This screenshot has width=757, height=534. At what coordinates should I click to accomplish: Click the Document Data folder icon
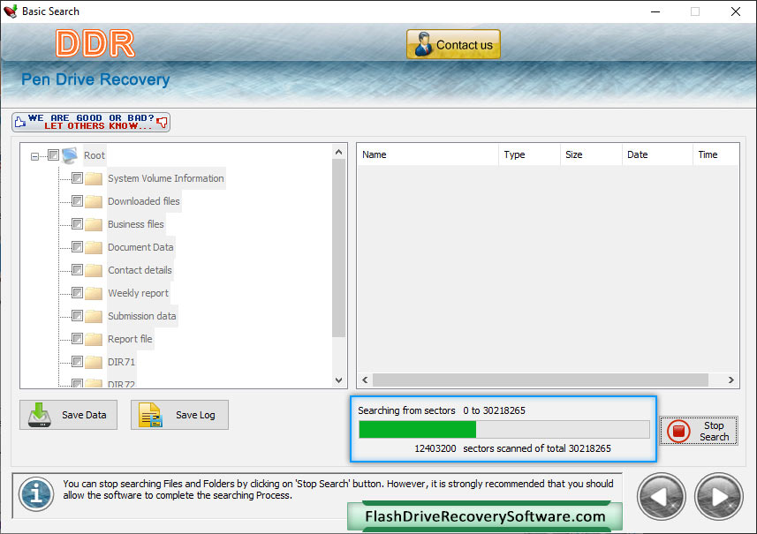click(x=94, y=247)
